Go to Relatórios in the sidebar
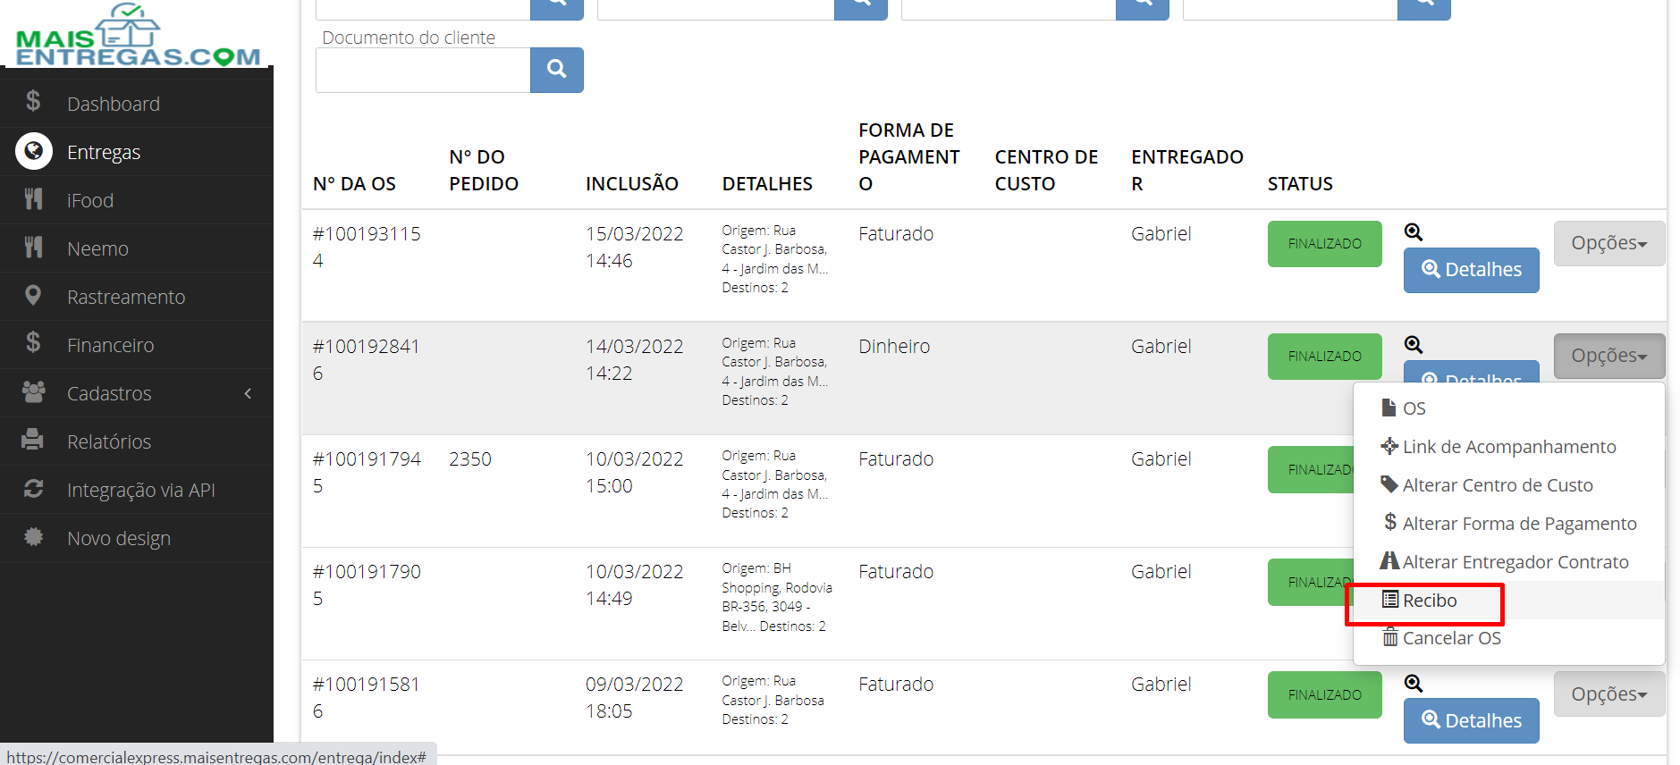 click(x=137, y=441)
